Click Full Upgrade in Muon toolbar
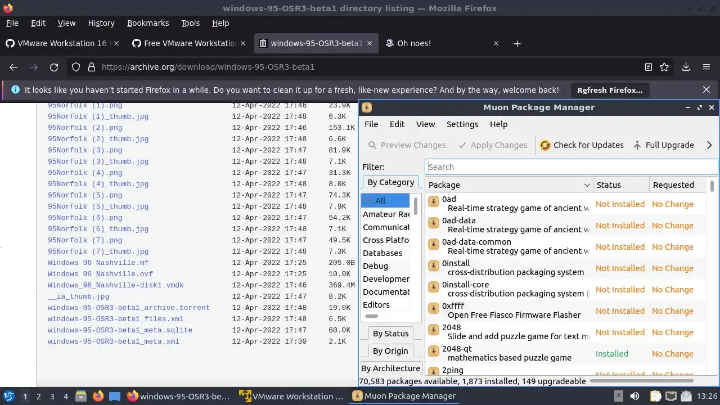The width and height of the screenshot is (720, 405). click(663, 145)
